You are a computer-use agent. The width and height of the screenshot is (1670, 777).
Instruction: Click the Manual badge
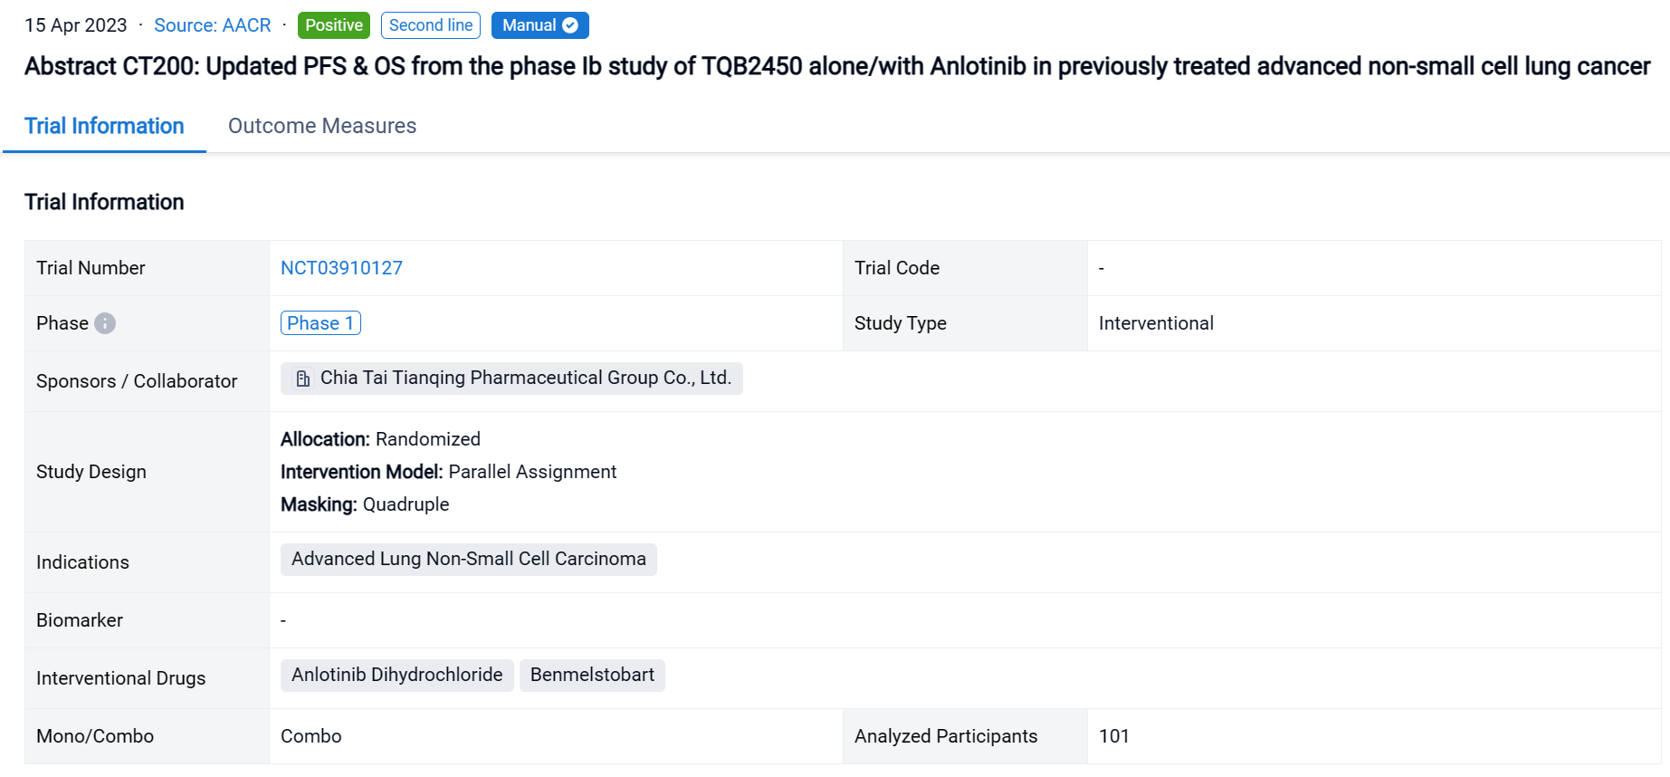[530, 25]
